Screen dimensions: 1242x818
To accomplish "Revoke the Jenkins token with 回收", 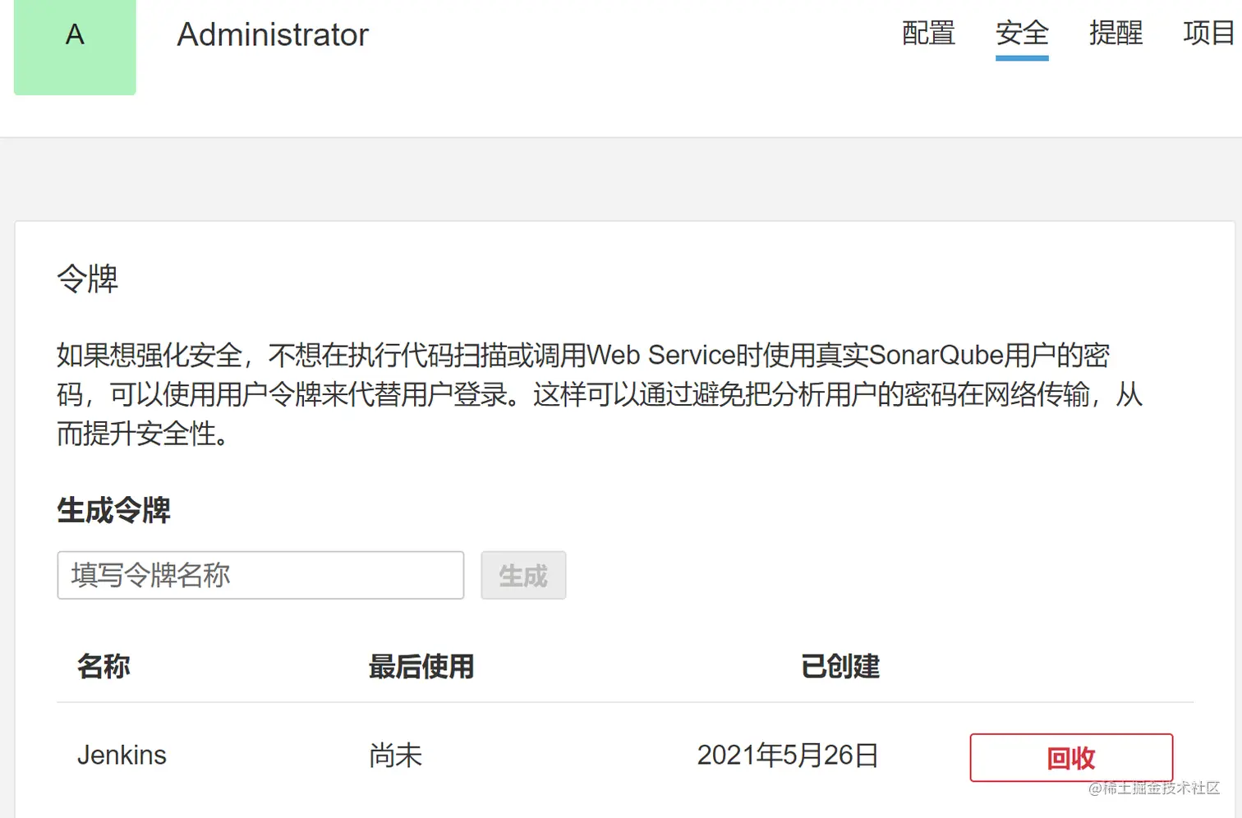I will coord(1071,757).
